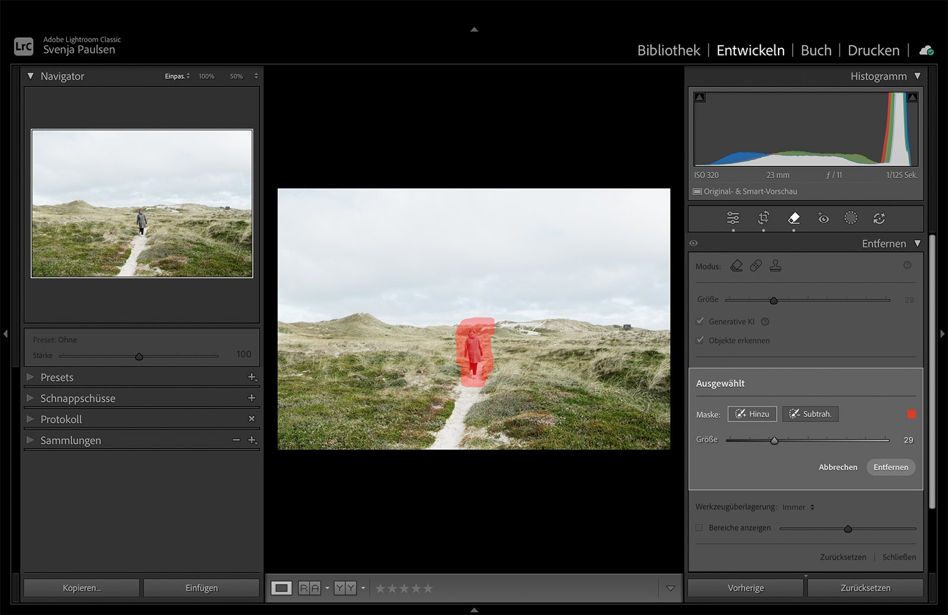Set Navigator zoom to Einpas.
Image resolution: width=948 pixels, height=615 pixels.
point(174,76)
